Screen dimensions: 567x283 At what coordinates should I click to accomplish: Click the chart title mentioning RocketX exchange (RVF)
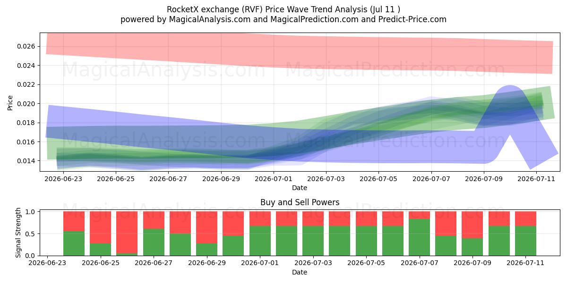click(x=283, y=9)
